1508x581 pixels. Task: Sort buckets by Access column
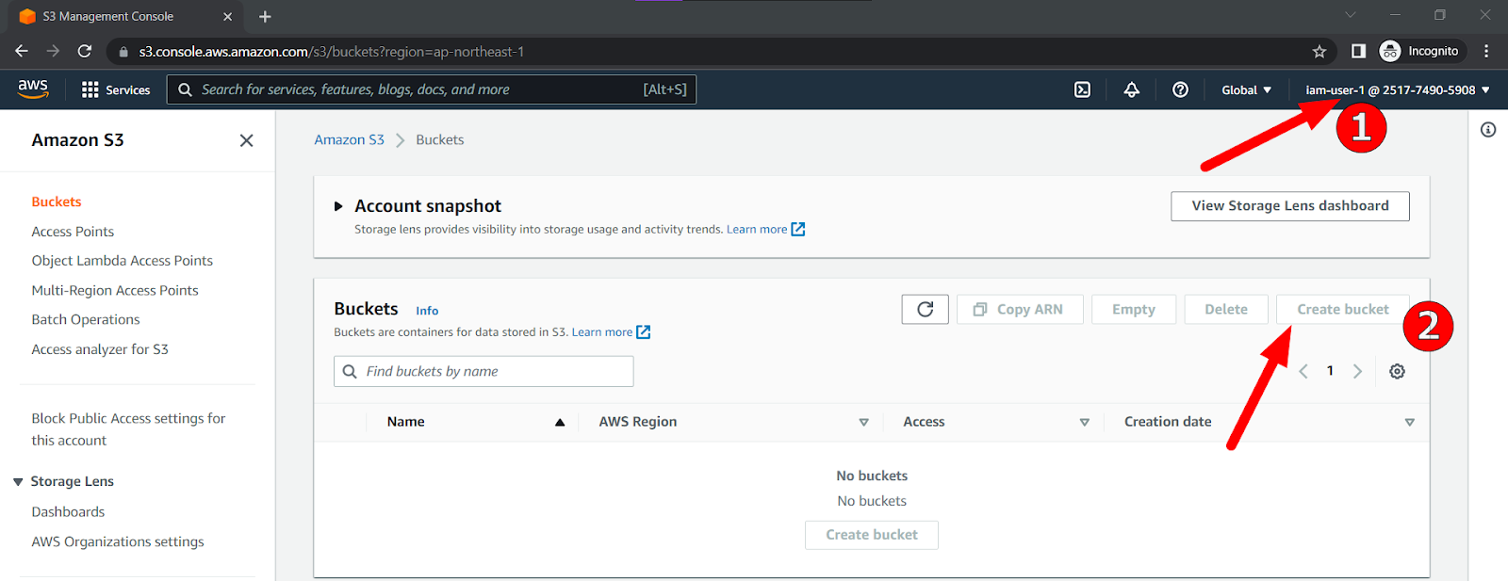click(1084, 422)
